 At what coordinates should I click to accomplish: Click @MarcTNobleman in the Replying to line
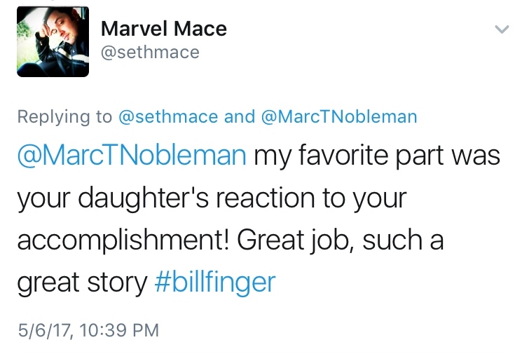tap(338, 116)
